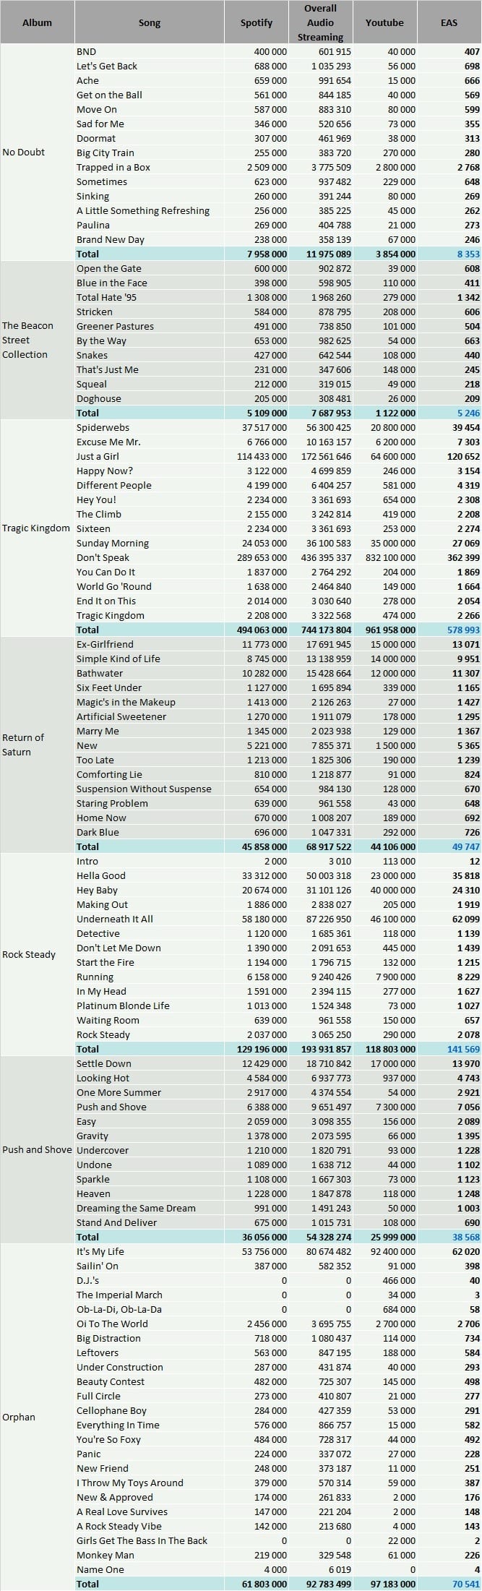Select the Push and Shove album cell
This screenshot has width=482, height=1591.
click(37, 1150)
